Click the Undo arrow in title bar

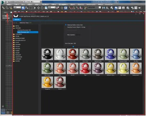(16, 2)
